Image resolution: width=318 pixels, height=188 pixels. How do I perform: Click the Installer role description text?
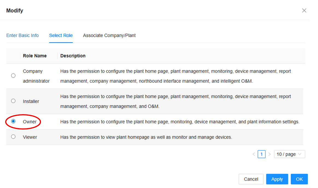coord(175,101)
